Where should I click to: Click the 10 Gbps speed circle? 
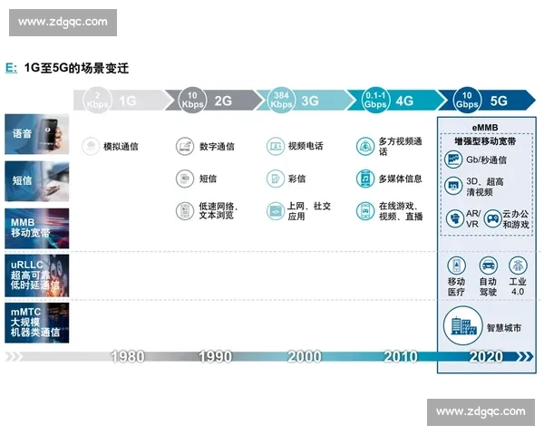coord(467,100)
